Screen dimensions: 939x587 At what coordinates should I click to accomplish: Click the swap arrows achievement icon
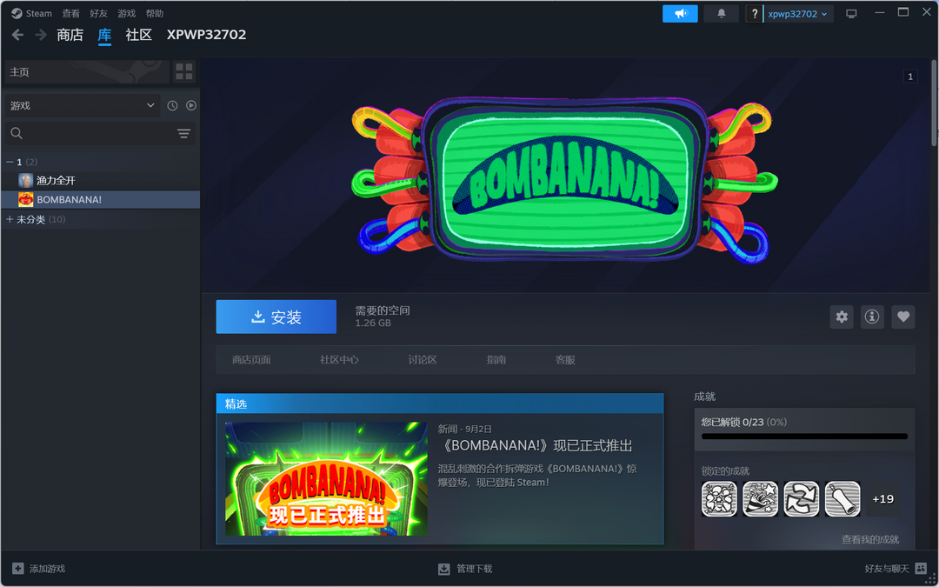coord(802,499)
